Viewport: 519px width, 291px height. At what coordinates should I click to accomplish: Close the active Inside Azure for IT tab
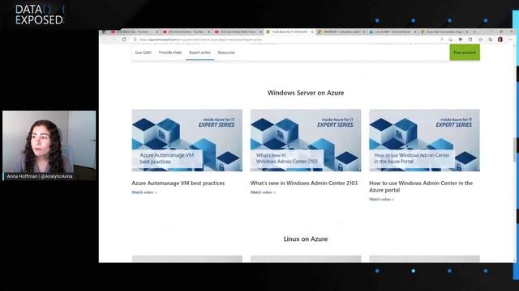point(311,32)
